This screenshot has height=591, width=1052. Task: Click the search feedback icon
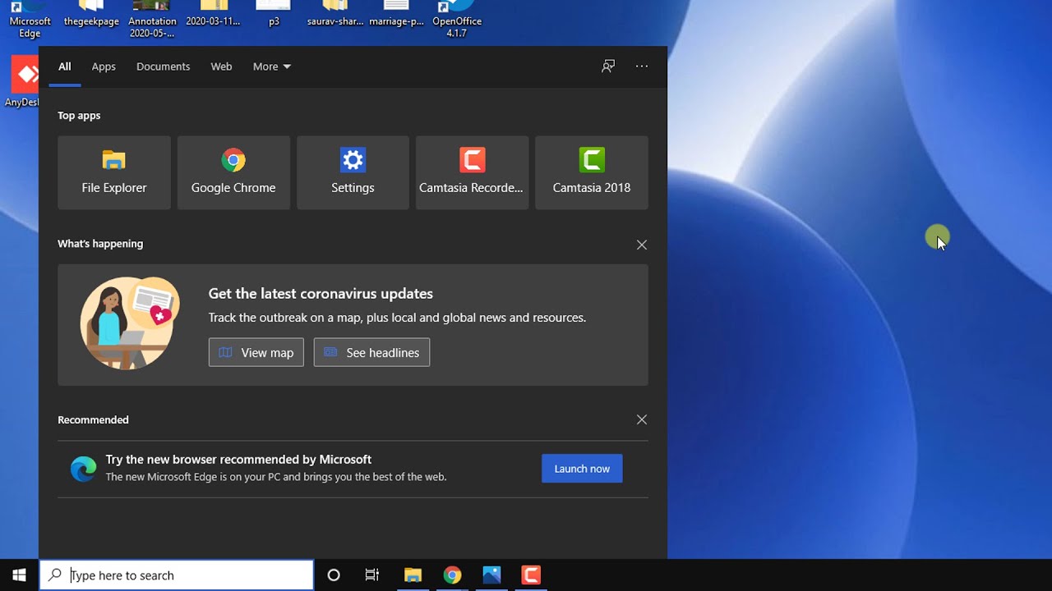pos(608,66)
